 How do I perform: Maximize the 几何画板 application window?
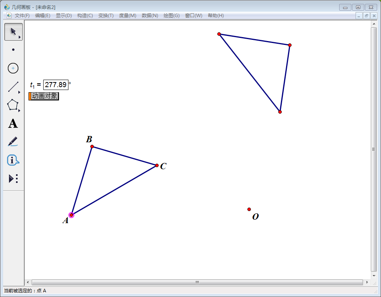coord(358,7)
